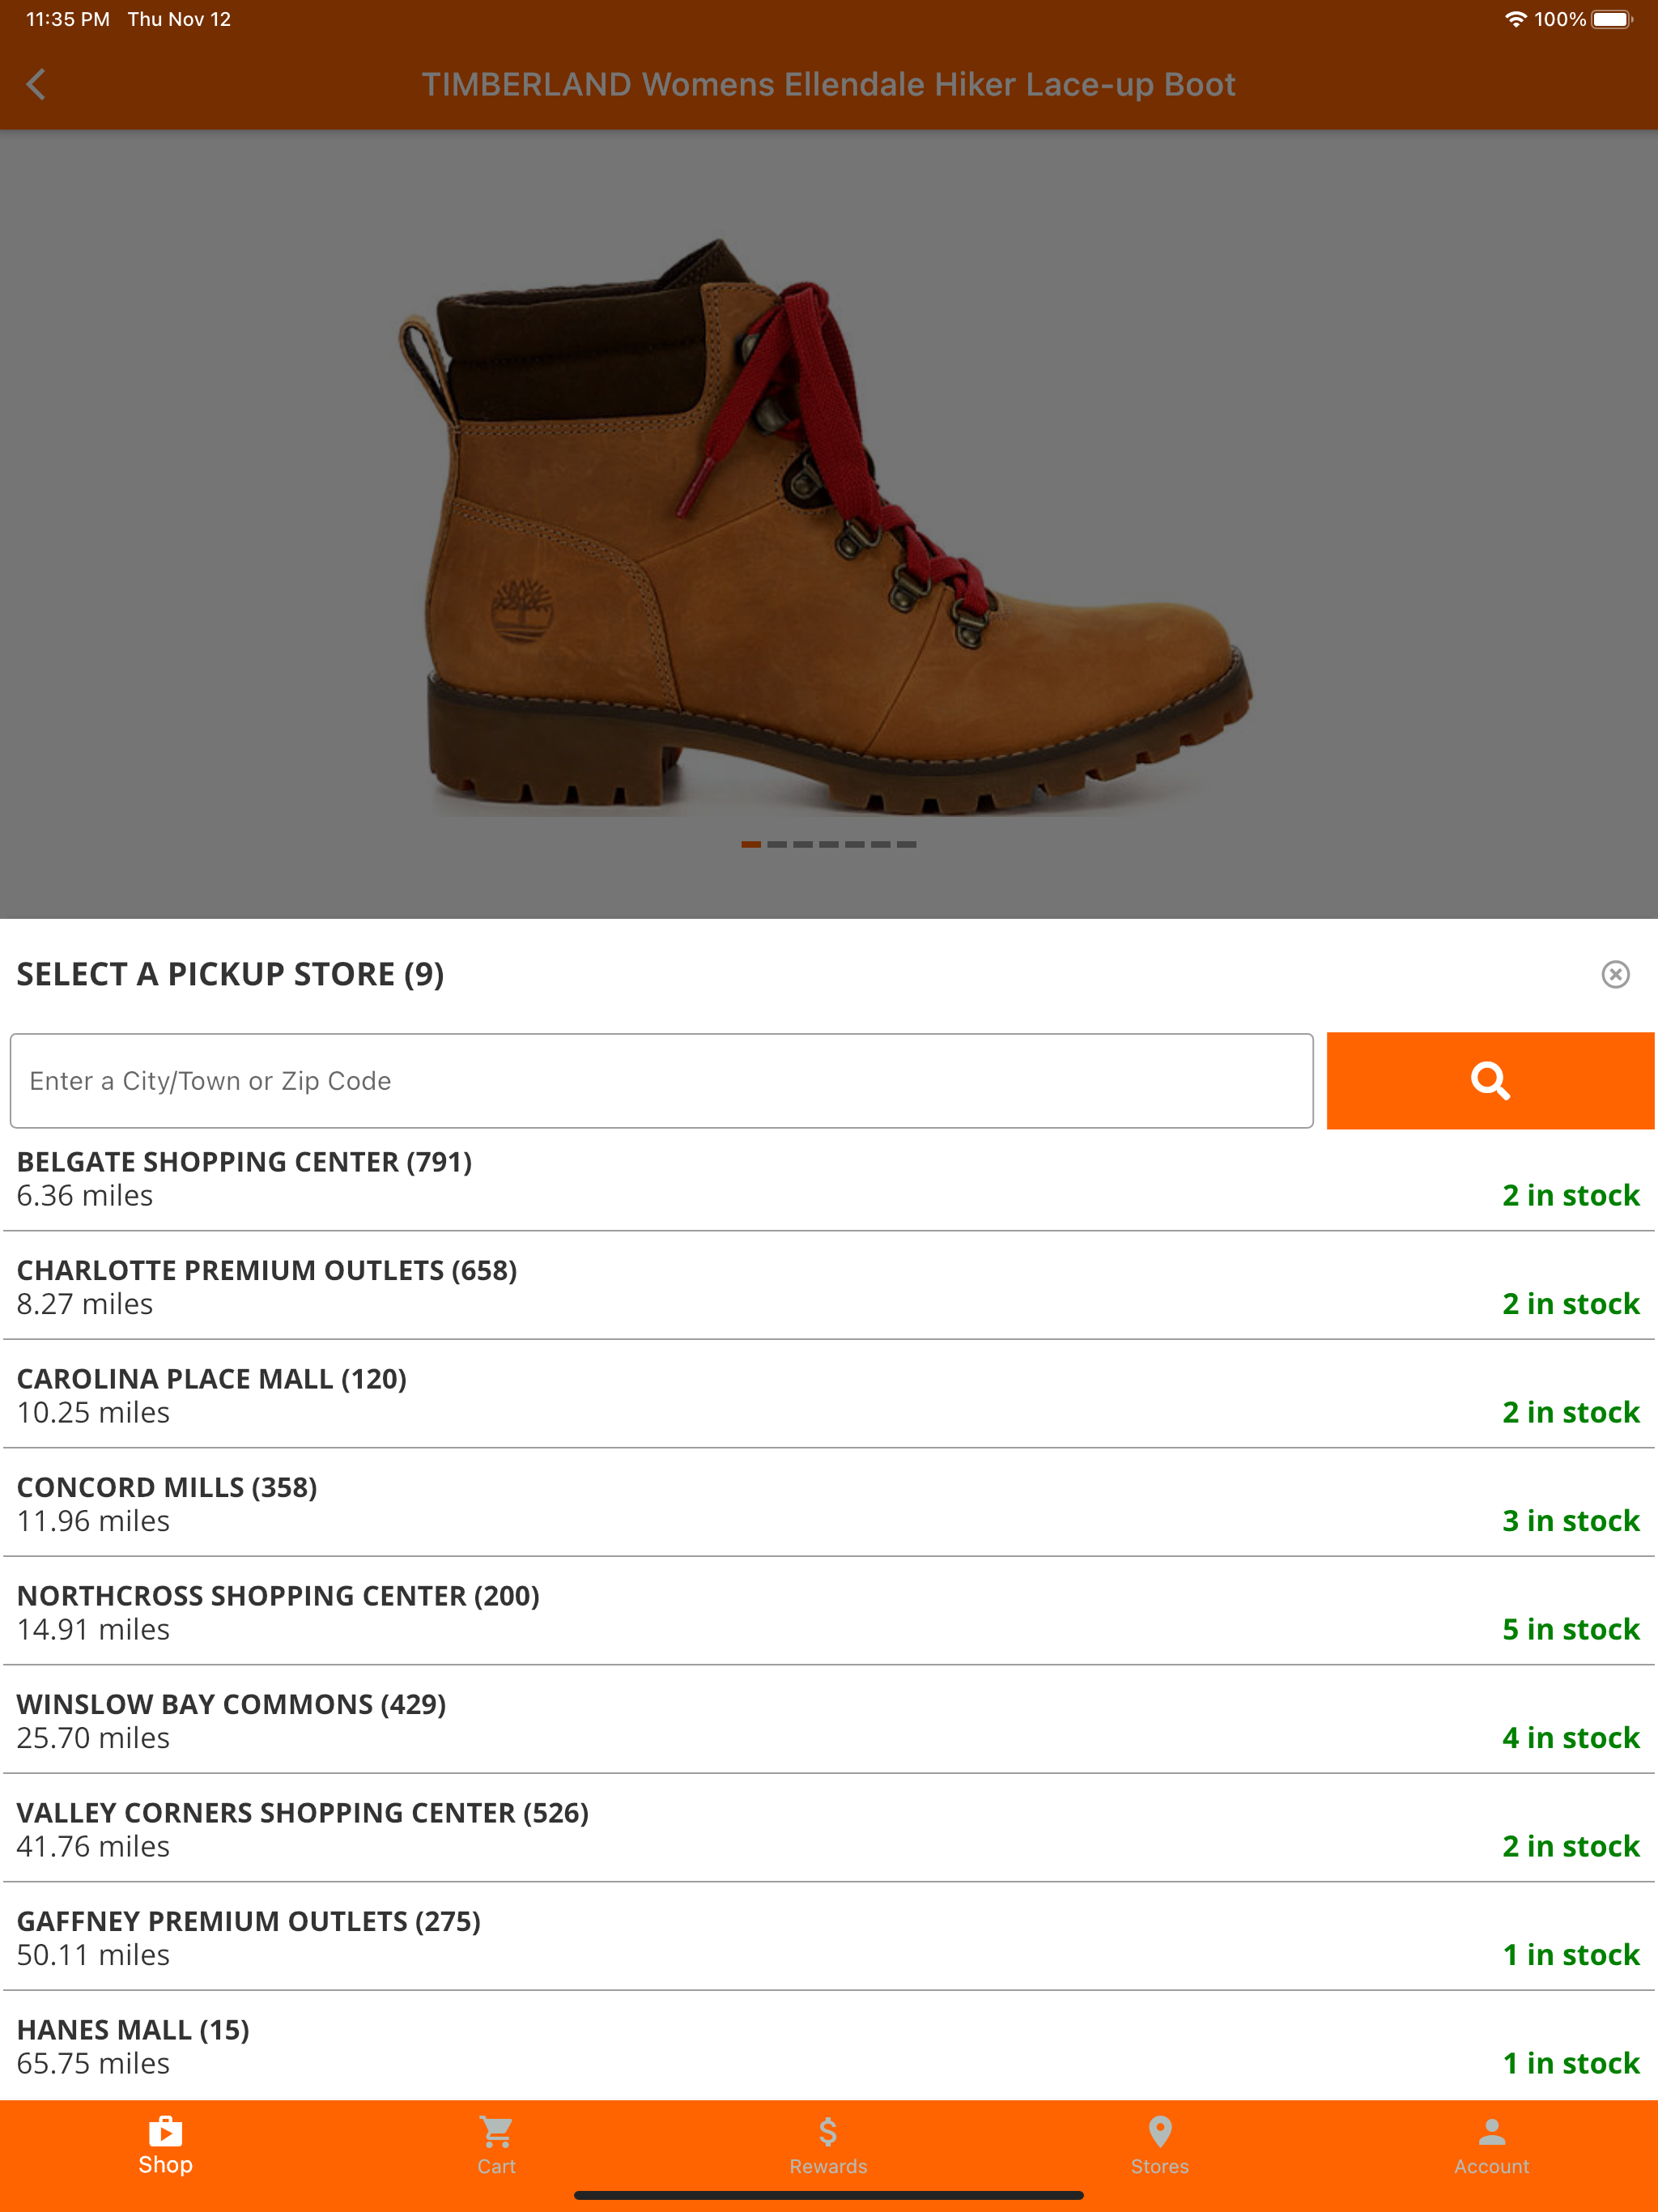Tap the back arrow icon
1658x2212 pixels.
[36, 84]
